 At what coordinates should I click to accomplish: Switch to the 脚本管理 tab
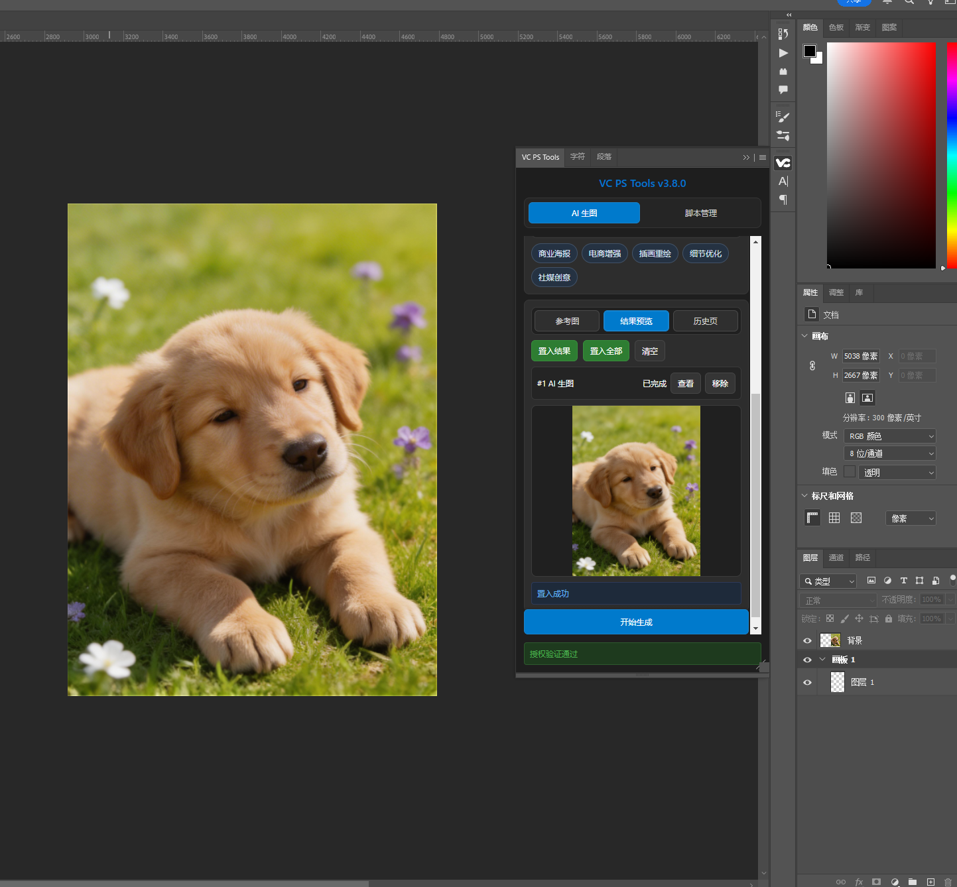point(700,213)
